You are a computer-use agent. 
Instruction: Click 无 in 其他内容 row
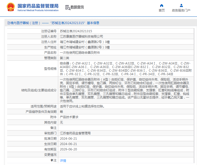point(62,123)
